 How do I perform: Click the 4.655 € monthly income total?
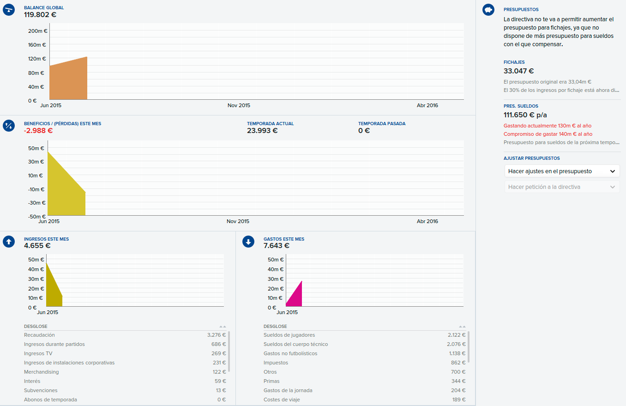click(x=37, y=246)
